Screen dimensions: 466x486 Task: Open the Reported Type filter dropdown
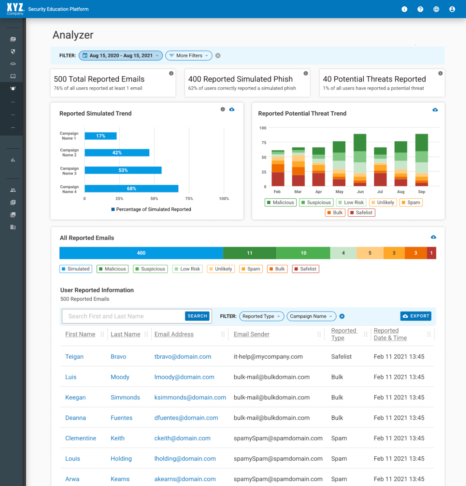[x=261, y=316]
